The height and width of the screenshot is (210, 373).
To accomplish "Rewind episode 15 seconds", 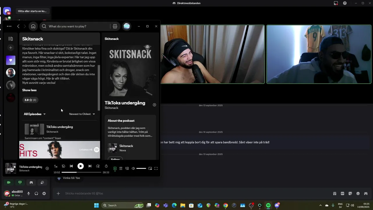I will [x=63, y=166].
